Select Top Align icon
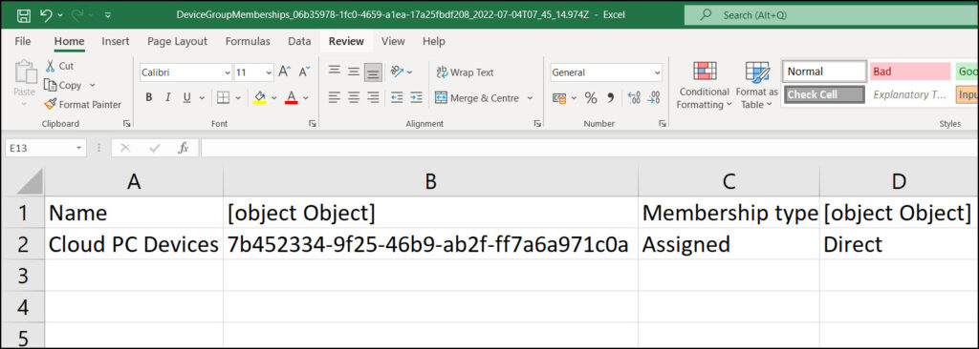 click(x=335, y=72)
